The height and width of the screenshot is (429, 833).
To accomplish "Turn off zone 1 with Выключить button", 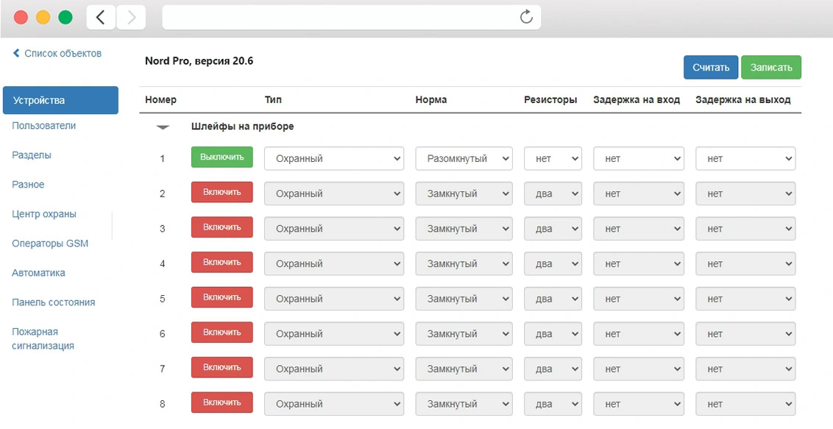I will [221, 157].
